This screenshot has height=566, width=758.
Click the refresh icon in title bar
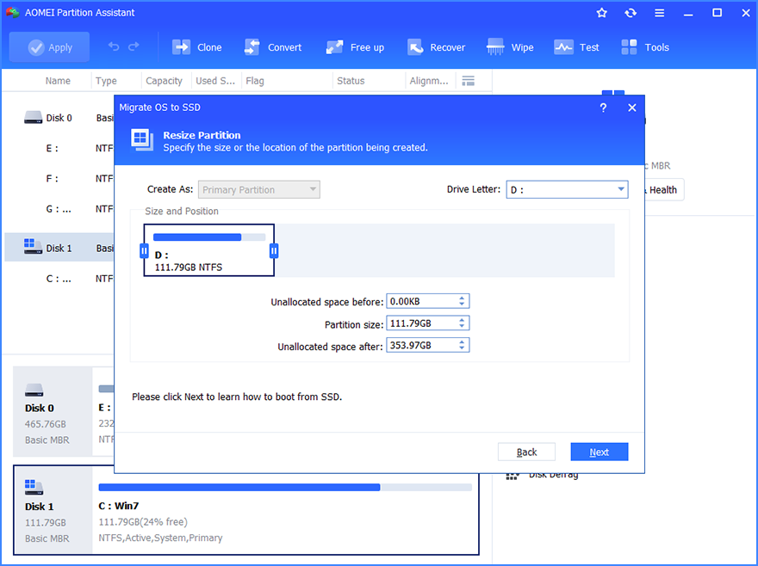coord(631,13)
